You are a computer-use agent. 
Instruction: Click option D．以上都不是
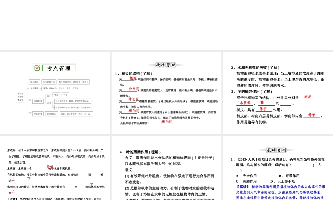tap(283, 181)
